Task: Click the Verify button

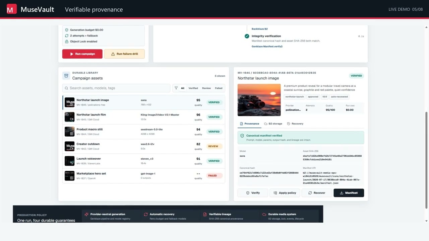Action: [x=253, y=193]
